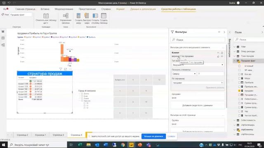Switch to Report view in left sidebar
Image resolution: width=264 pixels, height=148 pixels.
(3, 31)
